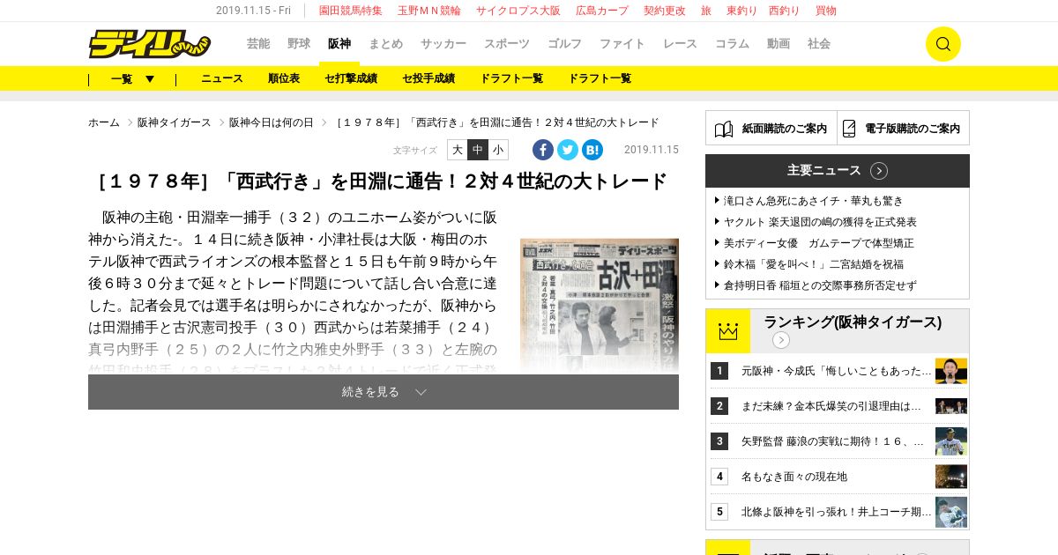The height and width of the screenshot is (555, 1058).
Task: Open ファイト navigation tab
Action: click(x=622, y=43)
